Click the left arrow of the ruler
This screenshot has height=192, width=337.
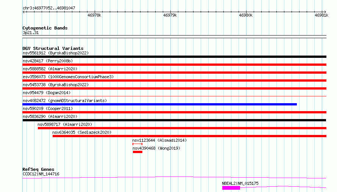(x=23, y=12)
